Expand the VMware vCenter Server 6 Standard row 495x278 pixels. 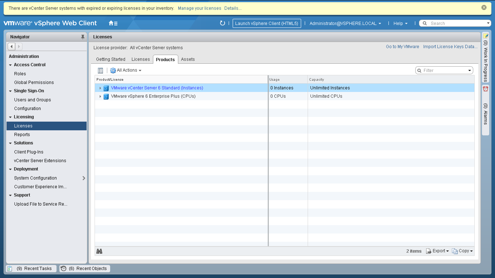100,88
